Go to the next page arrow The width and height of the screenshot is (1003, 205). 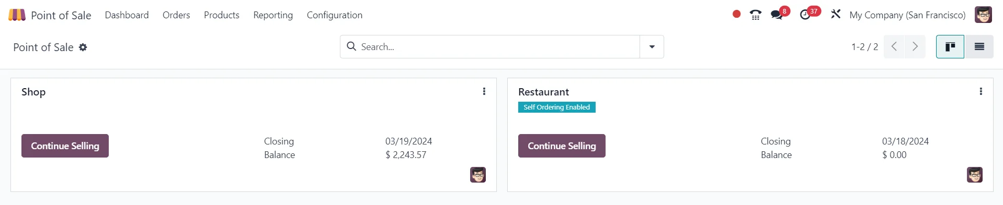(915, 47)
